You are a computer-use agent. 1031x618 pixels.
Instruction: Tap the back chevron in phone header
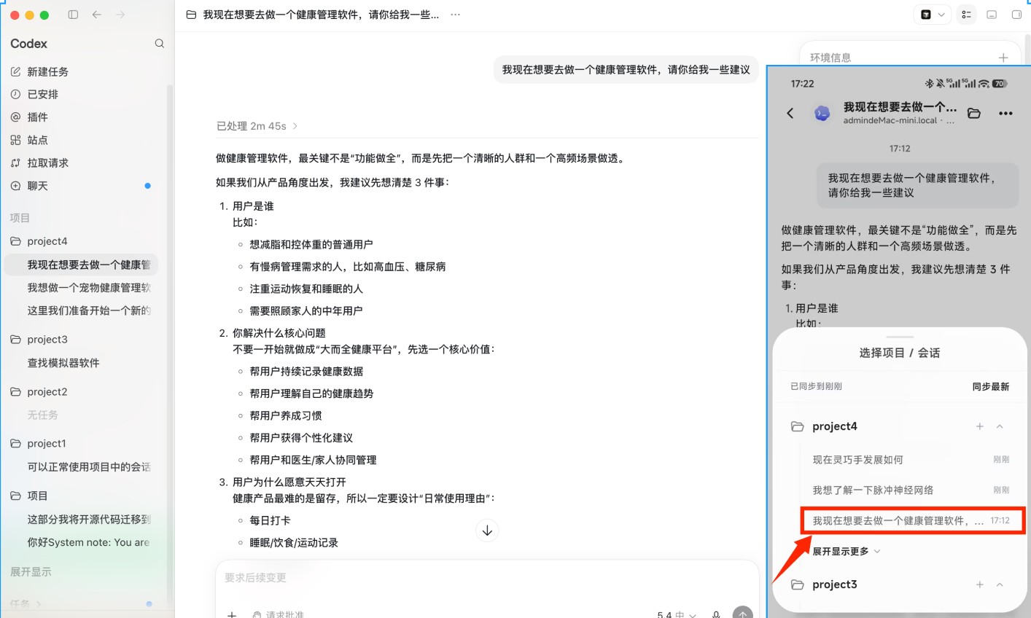tap(790, 113)
